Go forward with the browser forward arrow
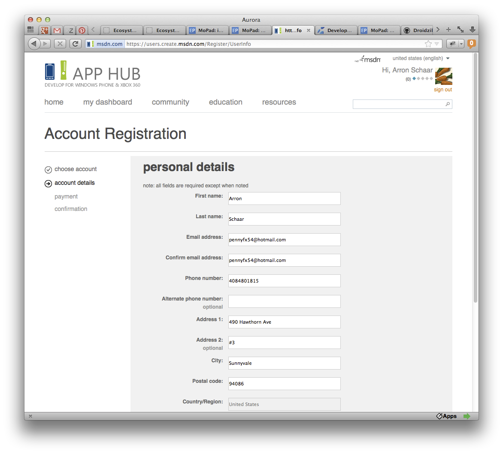503x454 pixels. pyautogui.click(x=46, y=44)
